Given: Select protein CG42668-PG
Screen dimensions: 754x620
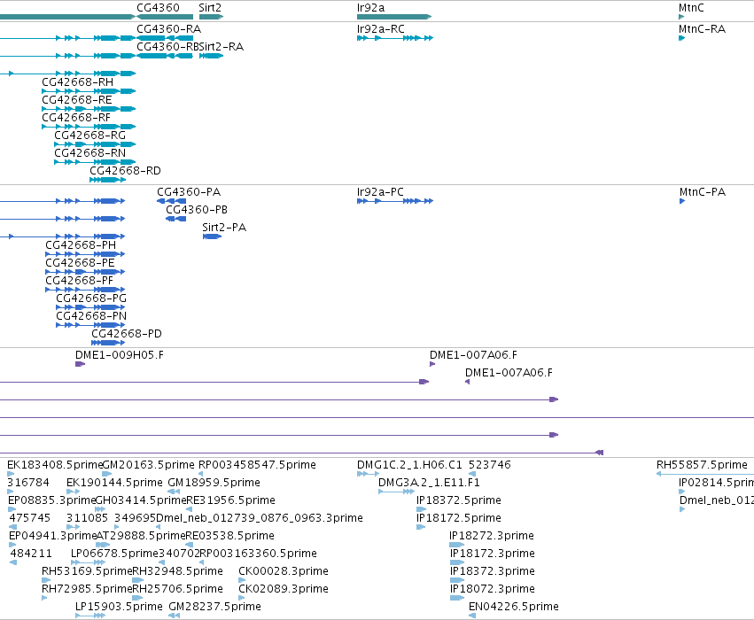Looking at the screenshot, I should pyautogui.click(x=91, y=298).
